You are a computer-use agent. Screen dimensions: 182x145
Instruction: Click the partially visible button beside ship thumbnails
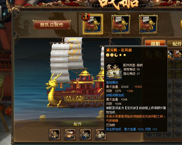point(181,24)
